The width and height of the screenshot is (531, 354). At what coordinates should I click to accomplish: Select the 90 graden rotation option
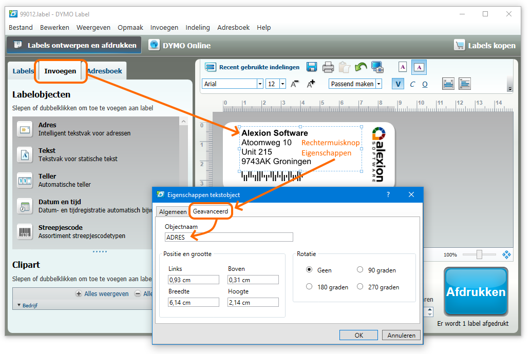[x=360, y=270]
